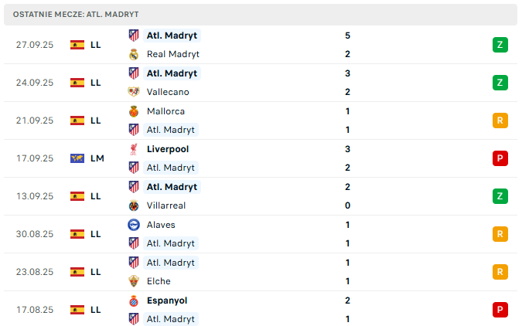
Task: Open the Real Madryt team link
Action: click(x=172, y=54)
